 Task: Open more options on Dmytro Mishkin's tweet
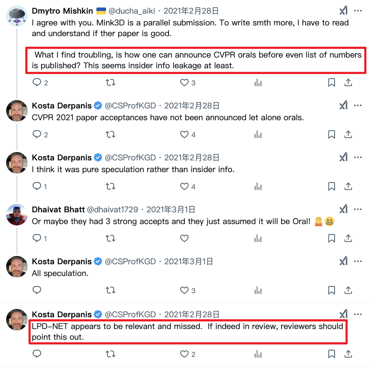358,11
